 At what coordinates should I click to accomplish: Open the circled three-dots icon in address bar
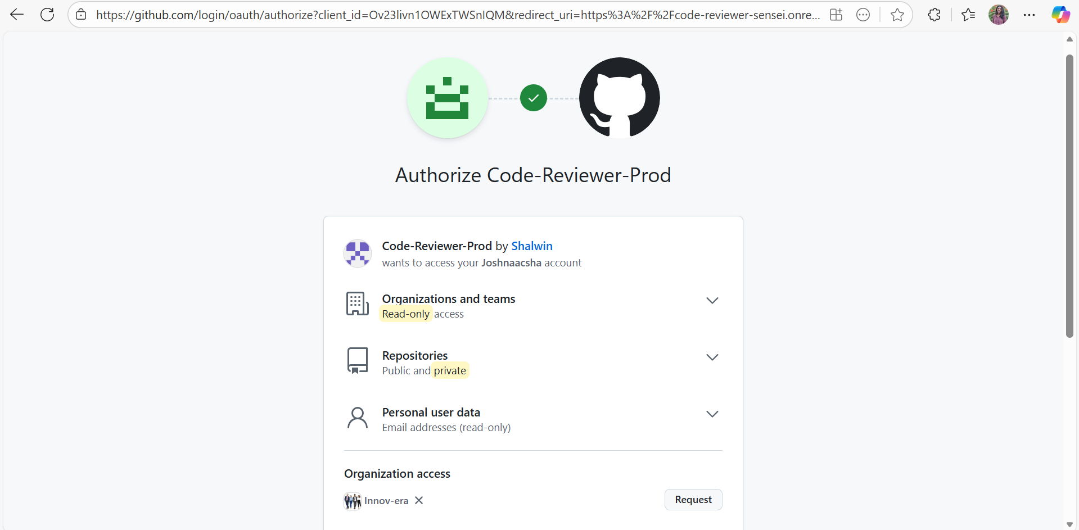863,15
